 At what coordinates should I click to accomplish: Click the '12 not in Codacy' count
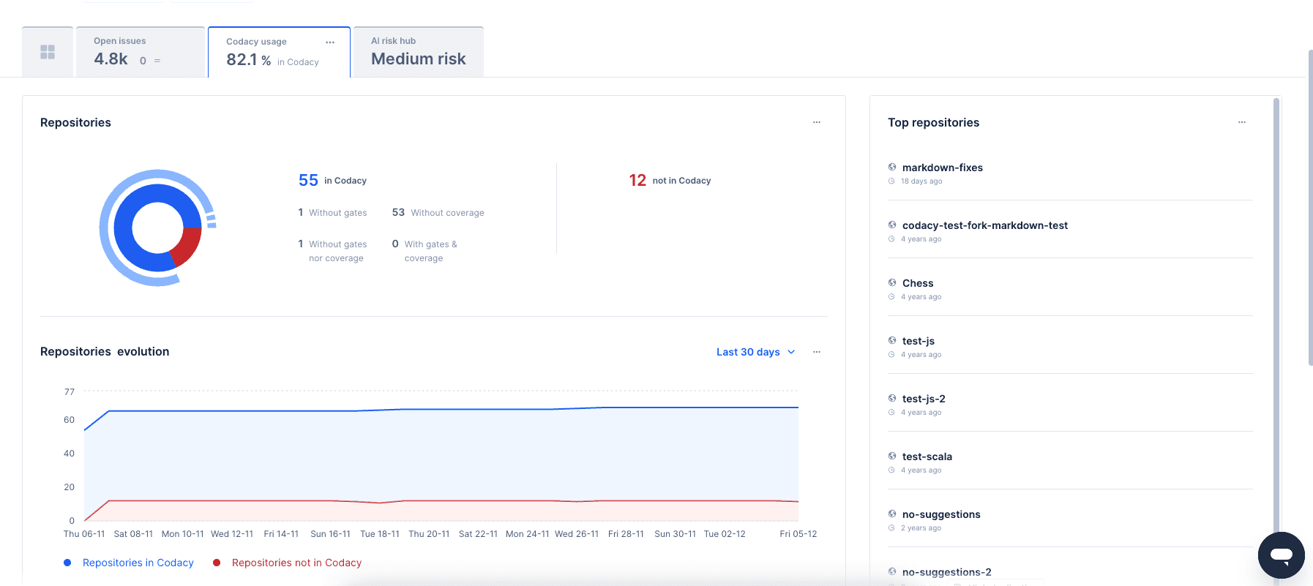point(670,181)
